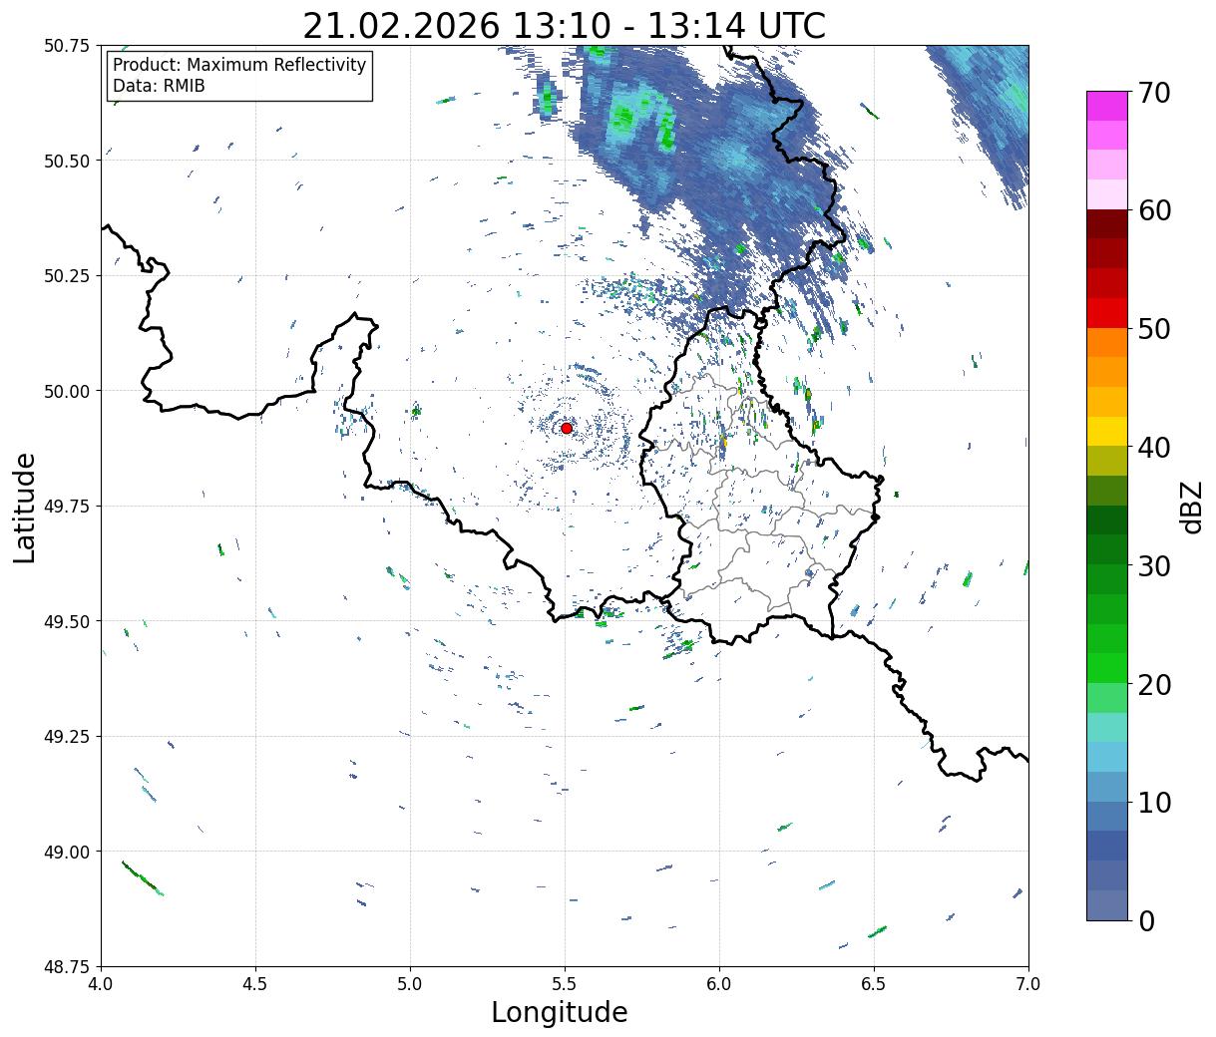Image resolution: width=1216 pixels, height=1037 pixels.
Task: Click the plot title showing 21.02.2026 time range
Action: tap(565, 25)
